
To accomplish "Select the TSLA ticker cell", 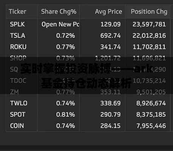I will 18,35.
